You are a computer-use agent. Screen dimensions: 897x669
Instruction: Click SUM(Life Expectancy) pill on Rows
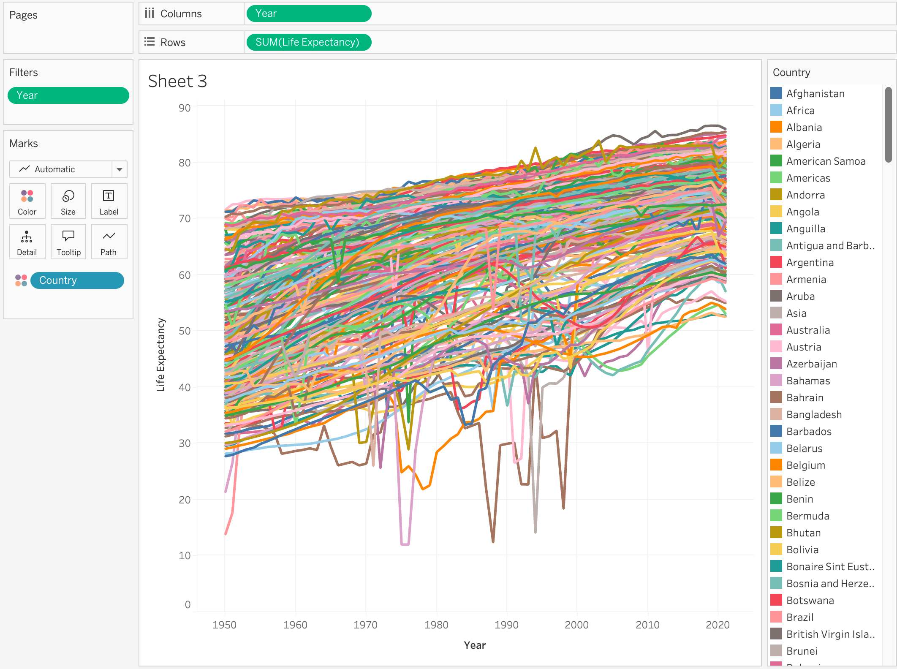(x=309, y=42)
